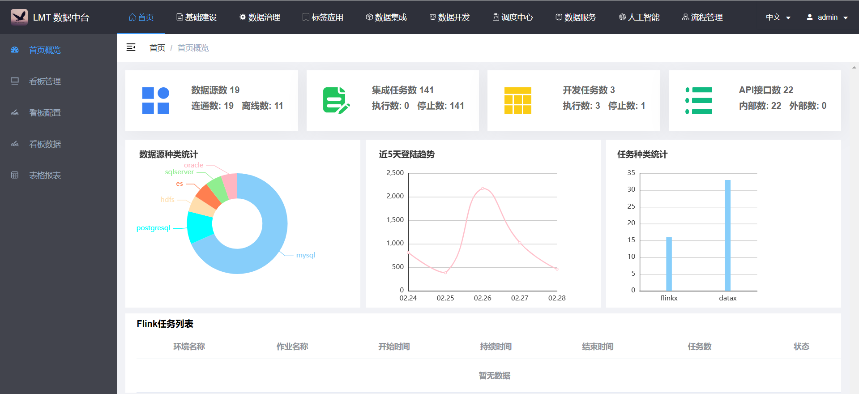Go to 调度中心 in top navigation
Image resolution: width=859 pixels, height=394 pixels.
(x=513, y=17)
